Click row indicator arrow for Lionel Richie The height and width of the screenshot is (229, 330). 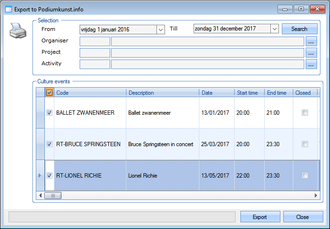tap(40, 176)
